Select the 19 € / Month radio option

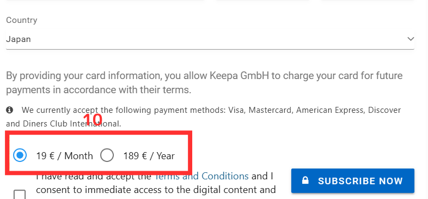(20, 155)
